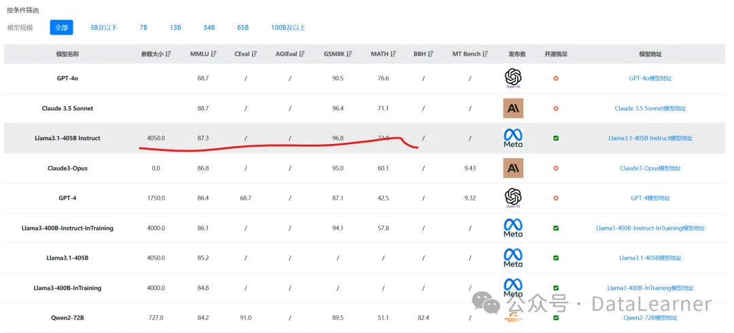Click Meta logo in Llama3.1-405B Instruct row

[513, 138]
